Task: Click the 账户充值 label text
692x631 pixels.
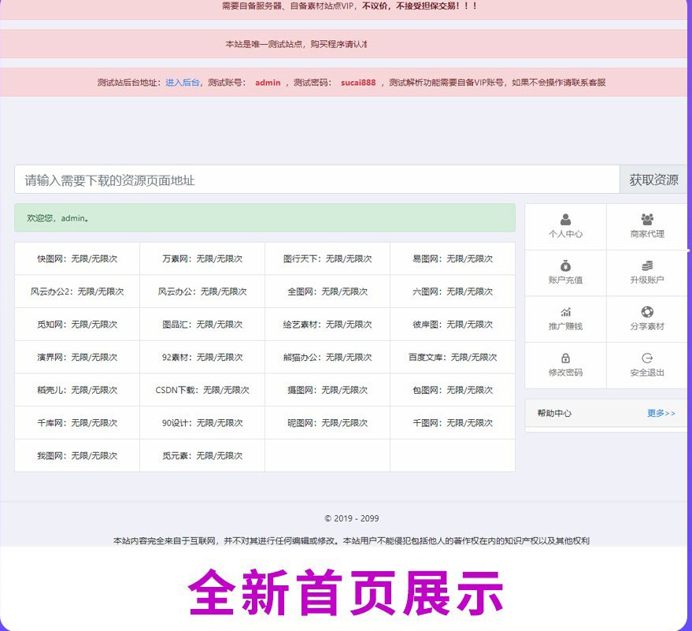Action: (x=565, y=280)
